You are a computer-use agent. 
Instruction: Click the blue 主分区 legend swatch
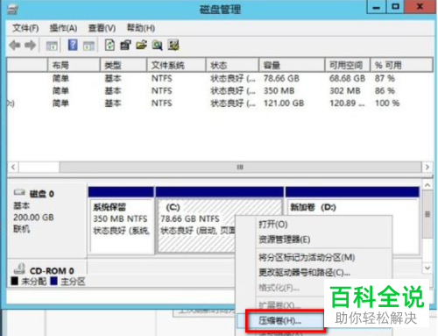point(53,281)
